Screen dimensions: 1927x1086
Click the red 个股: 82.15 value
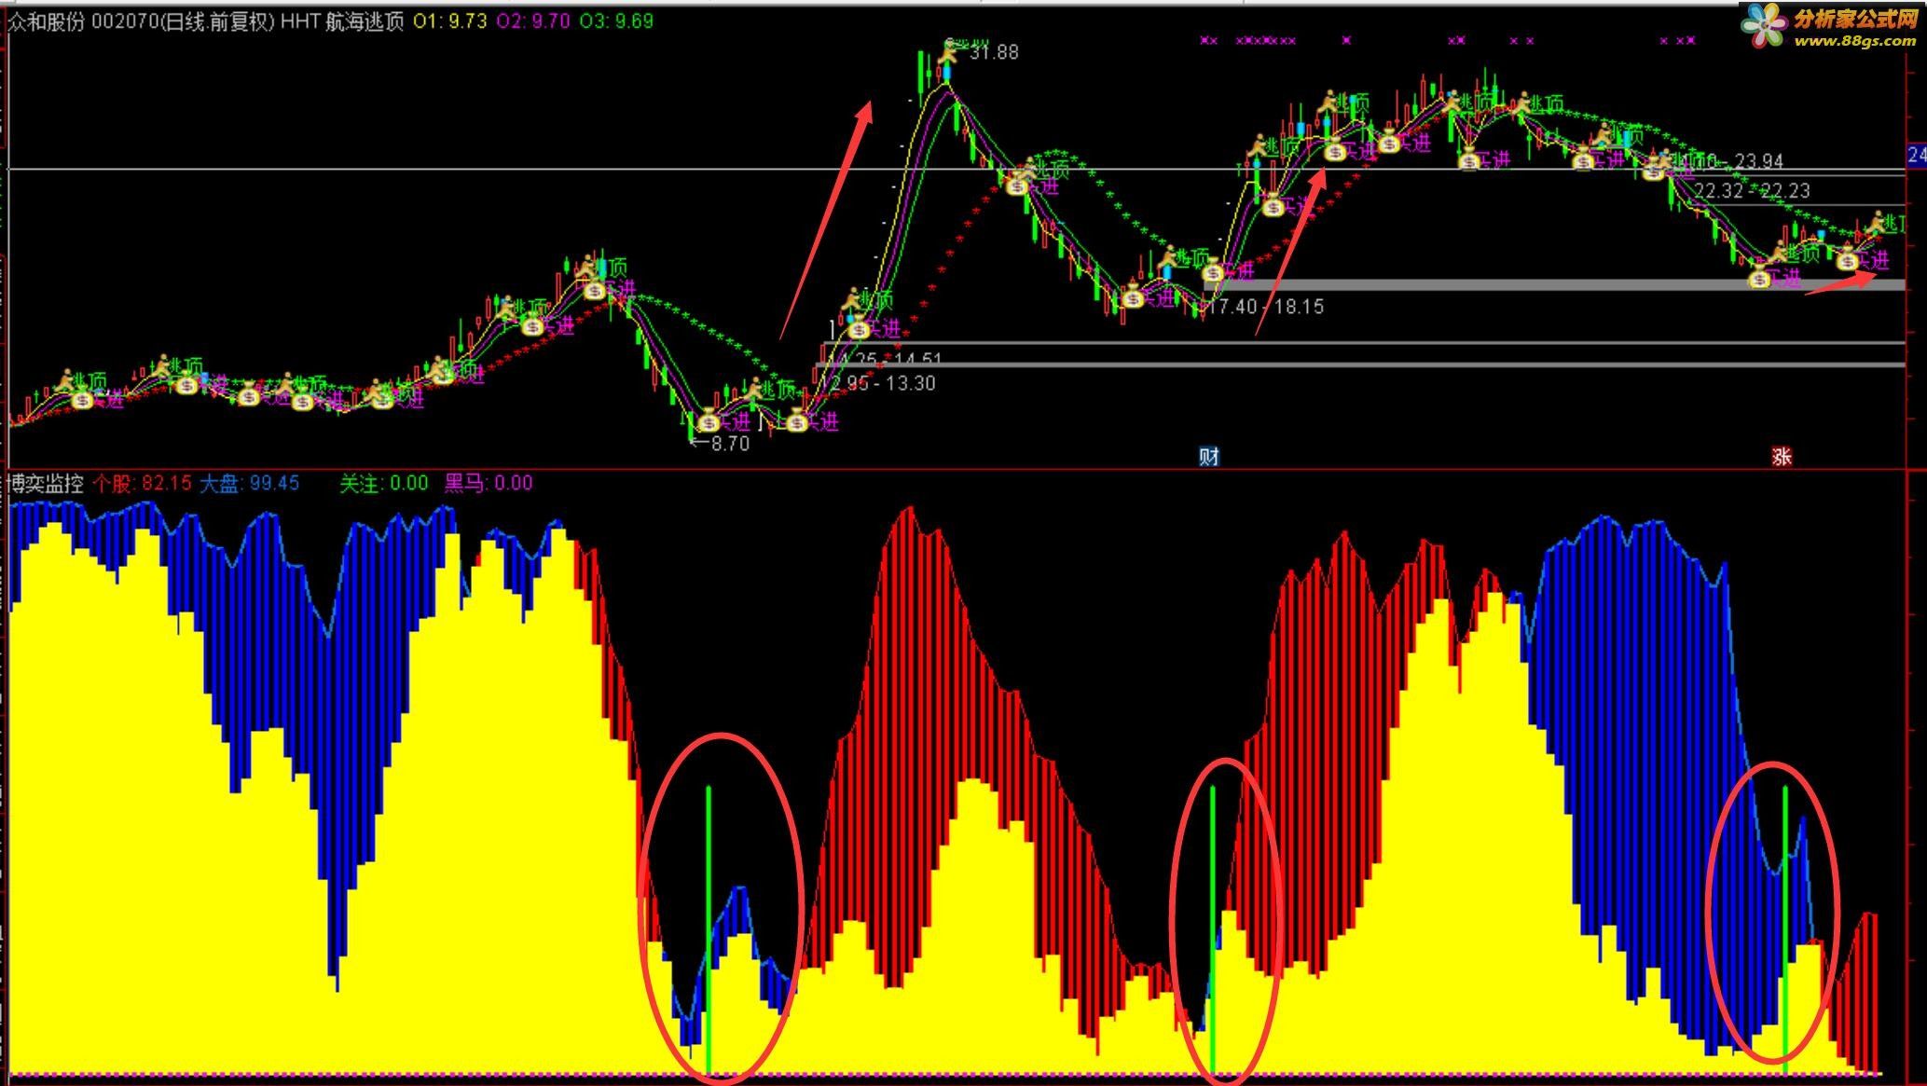(142, 483)
